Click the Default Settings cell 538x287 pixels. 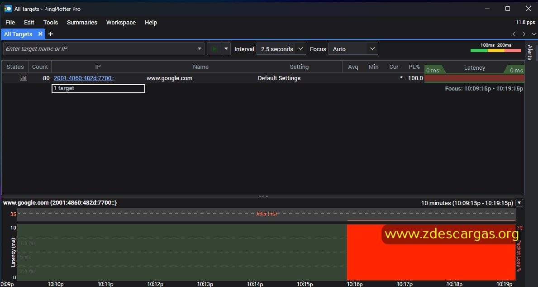pyautogui.click(x=279, y=78)
